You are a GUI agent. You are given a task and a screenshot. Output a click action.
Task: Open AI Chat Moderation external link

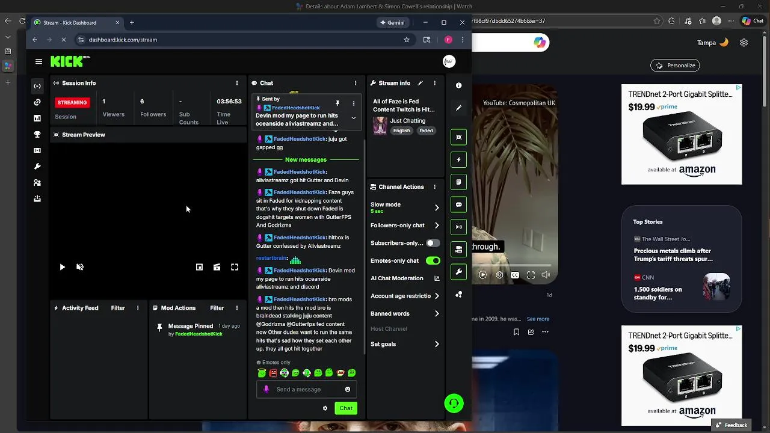(x=437, y=278)
